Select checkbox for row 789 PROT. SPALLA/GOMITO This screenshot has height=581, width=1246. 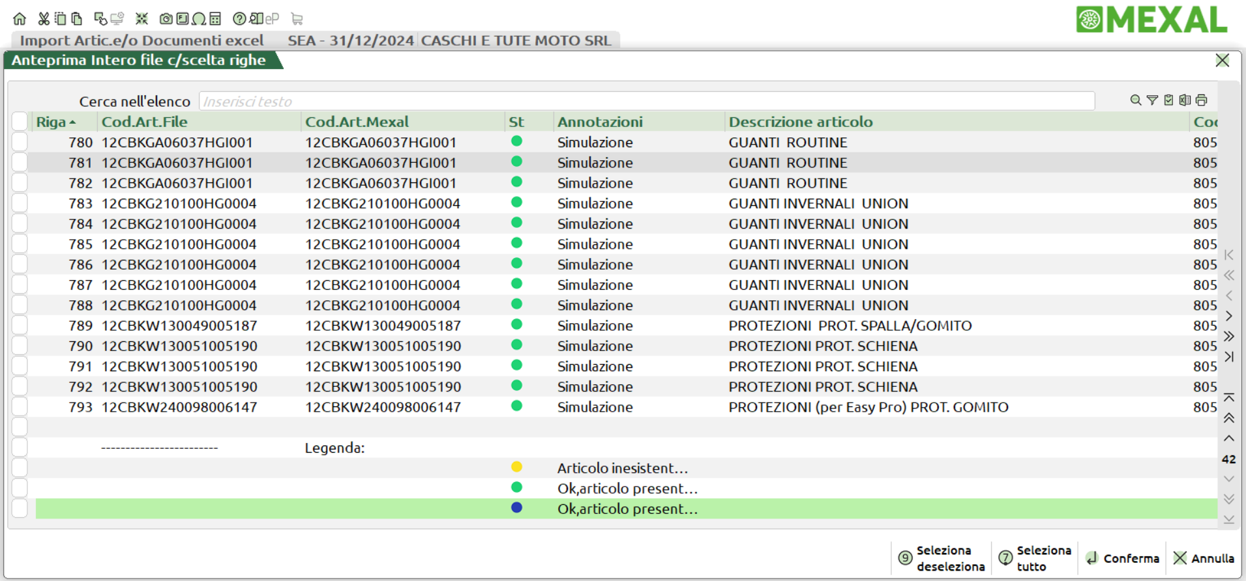coord(20,326)
